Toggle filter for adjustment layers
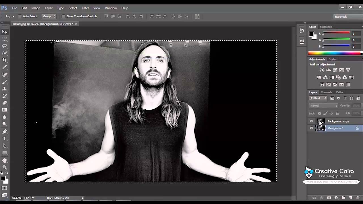Viewport: 363px width, 204px height. point(339,98)
